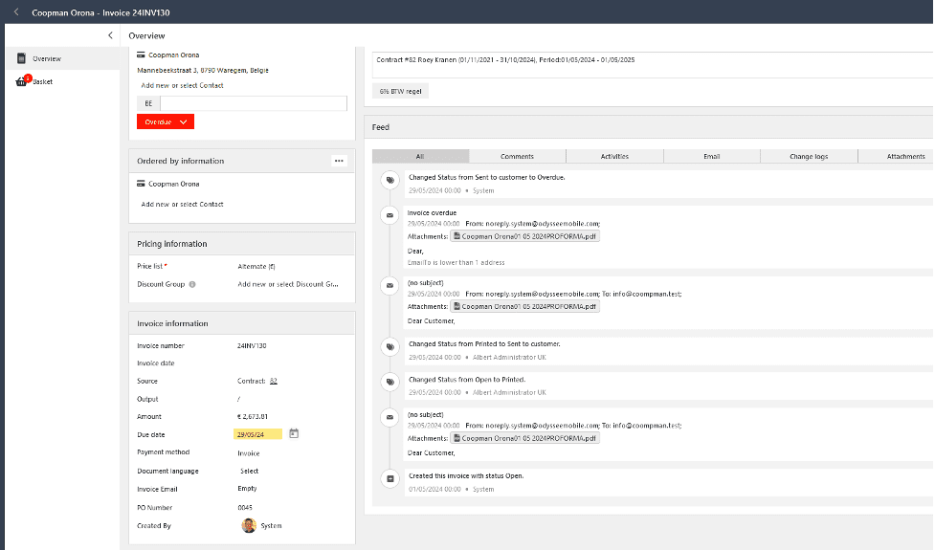935x550 pixels.
Task: Click the Overview document icon
Action: point(21,58)
